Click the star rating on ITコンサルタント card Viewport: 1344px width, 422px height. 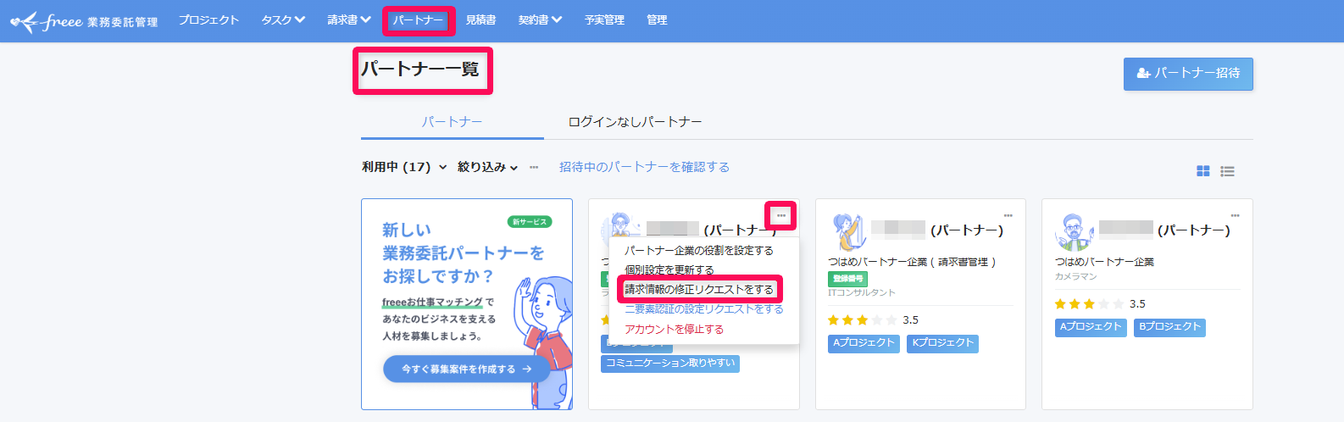tap(862, 320)
